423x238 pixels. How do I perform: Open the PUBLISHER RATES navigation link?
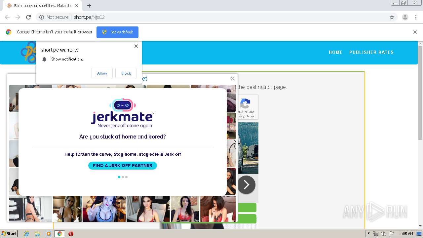(371, 52)
